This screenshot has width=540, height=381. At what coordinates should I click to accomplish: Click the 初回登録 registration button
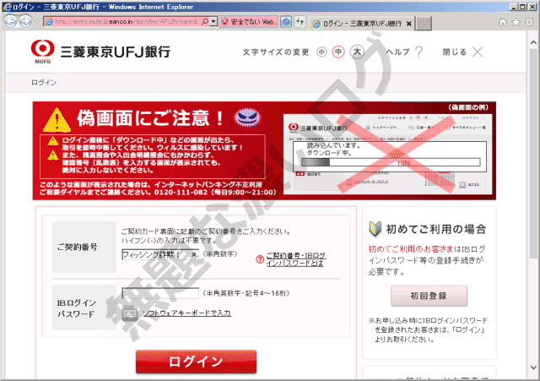tap(429, 296)
